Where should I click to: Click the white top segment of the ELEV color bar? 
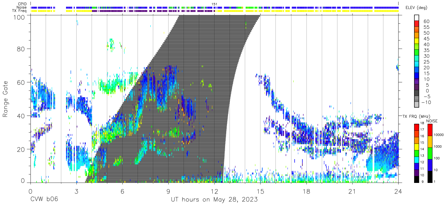point(417,18)
